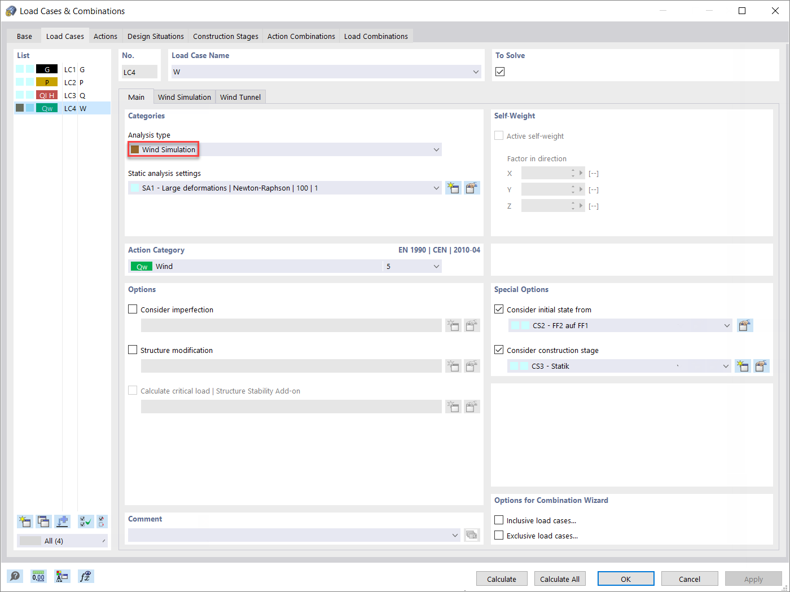Select LC1 G in the list
This screenshot has height=592, width=790.
coord(62,69)
